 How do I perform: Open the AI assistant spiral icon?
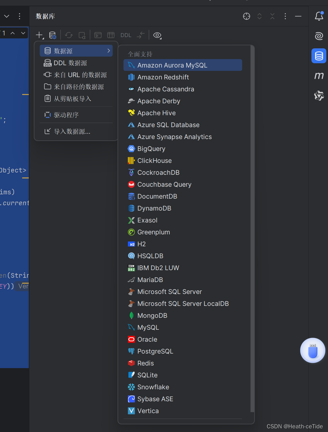pyautogui.click(x=319, y=36)
